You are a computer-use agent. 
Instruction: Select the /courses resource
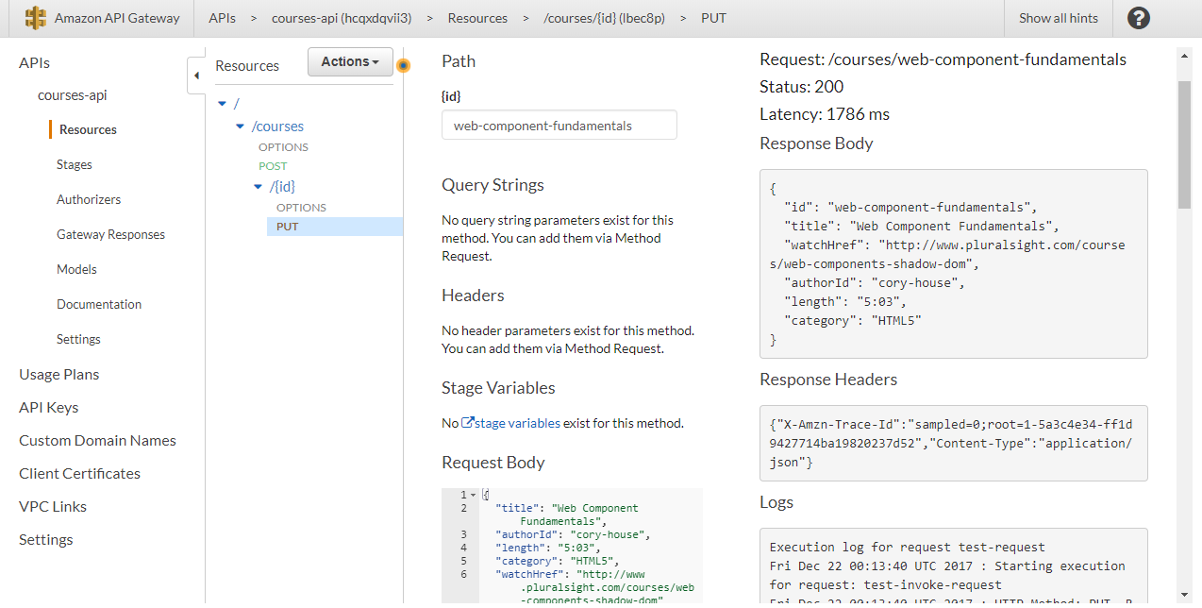point(277,127)
